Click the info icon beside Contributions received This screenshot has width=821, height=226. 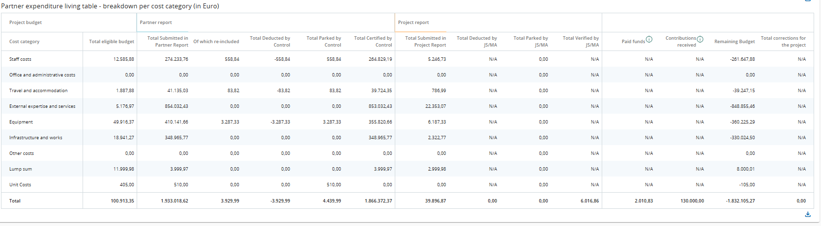(x=700, y=39)
